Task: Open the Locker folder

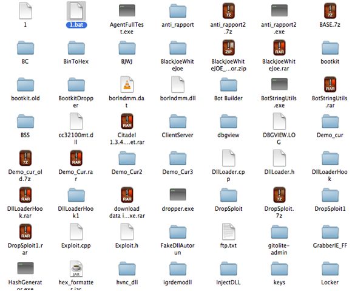Action: 330,269
